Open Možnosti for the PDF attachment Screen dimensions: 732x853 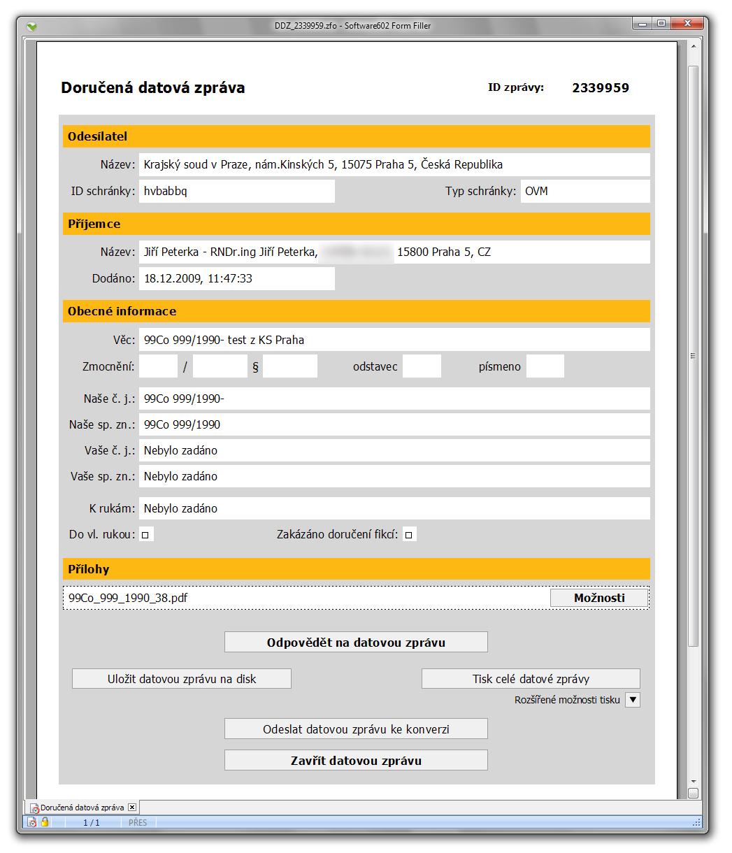pos(599,598)
